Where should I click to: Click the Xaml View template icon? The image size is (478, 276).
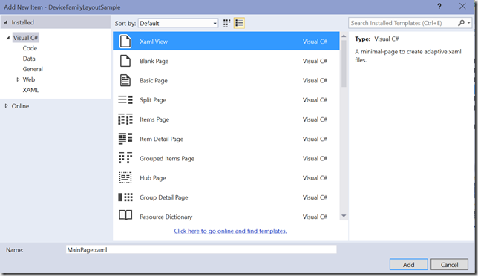click(x=125, y=41)
